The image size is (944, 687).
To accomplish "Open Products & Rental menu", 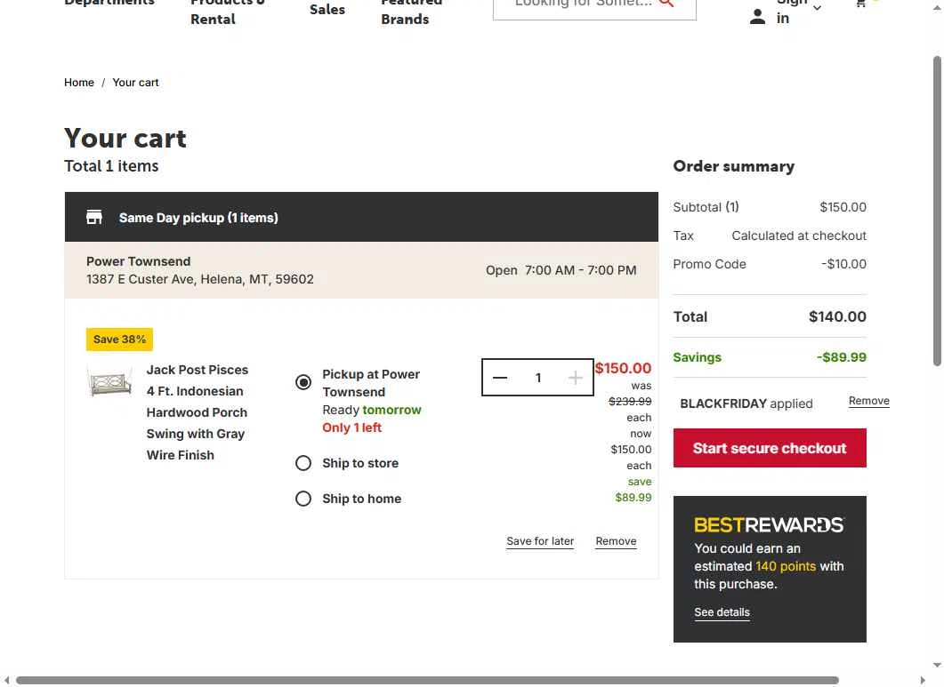I will tap(227, 11).
